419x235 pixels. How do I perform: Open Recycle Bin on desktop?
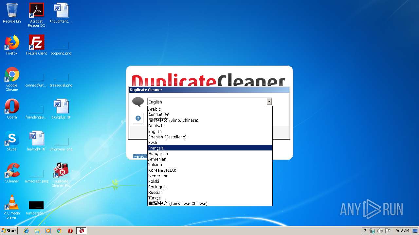12,13
